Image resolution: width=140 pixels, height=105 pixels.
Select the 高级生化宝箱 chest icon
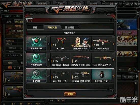coord(36,59)
